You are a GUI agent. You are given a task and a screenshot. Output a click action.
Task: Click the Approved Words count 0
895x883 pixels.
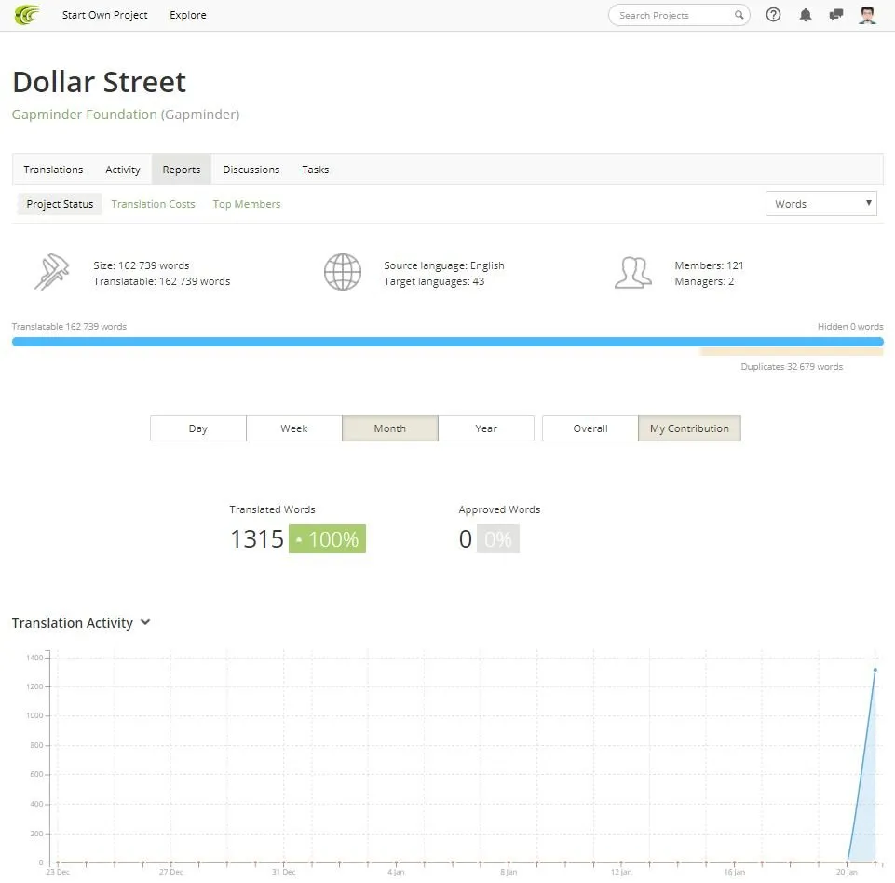[465, 538]
